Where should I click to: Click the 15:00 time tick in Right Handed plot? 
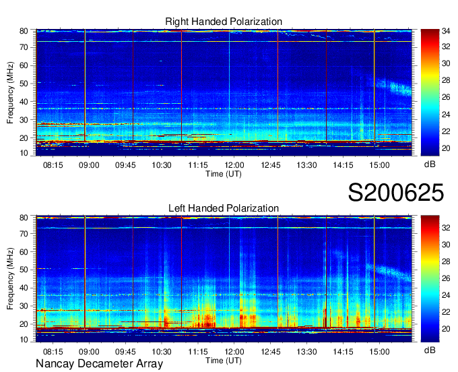point(379,165)
